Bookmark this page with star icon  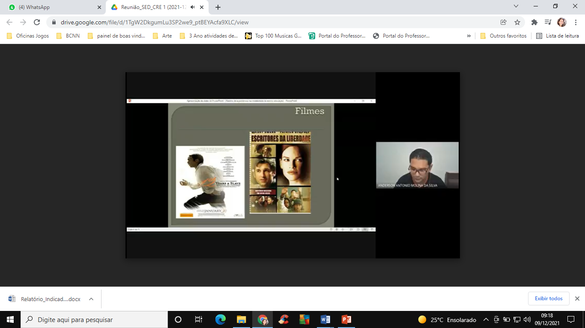tap(517, 22)
